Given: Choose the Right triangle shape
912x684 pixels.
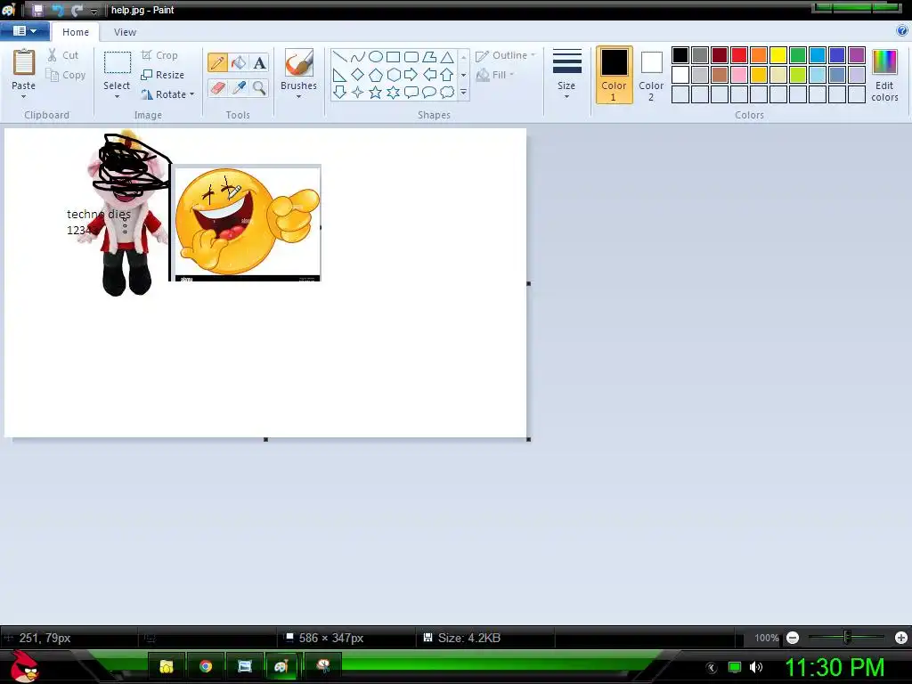Looking at the screenshot, I should click(x=339, y=75).
